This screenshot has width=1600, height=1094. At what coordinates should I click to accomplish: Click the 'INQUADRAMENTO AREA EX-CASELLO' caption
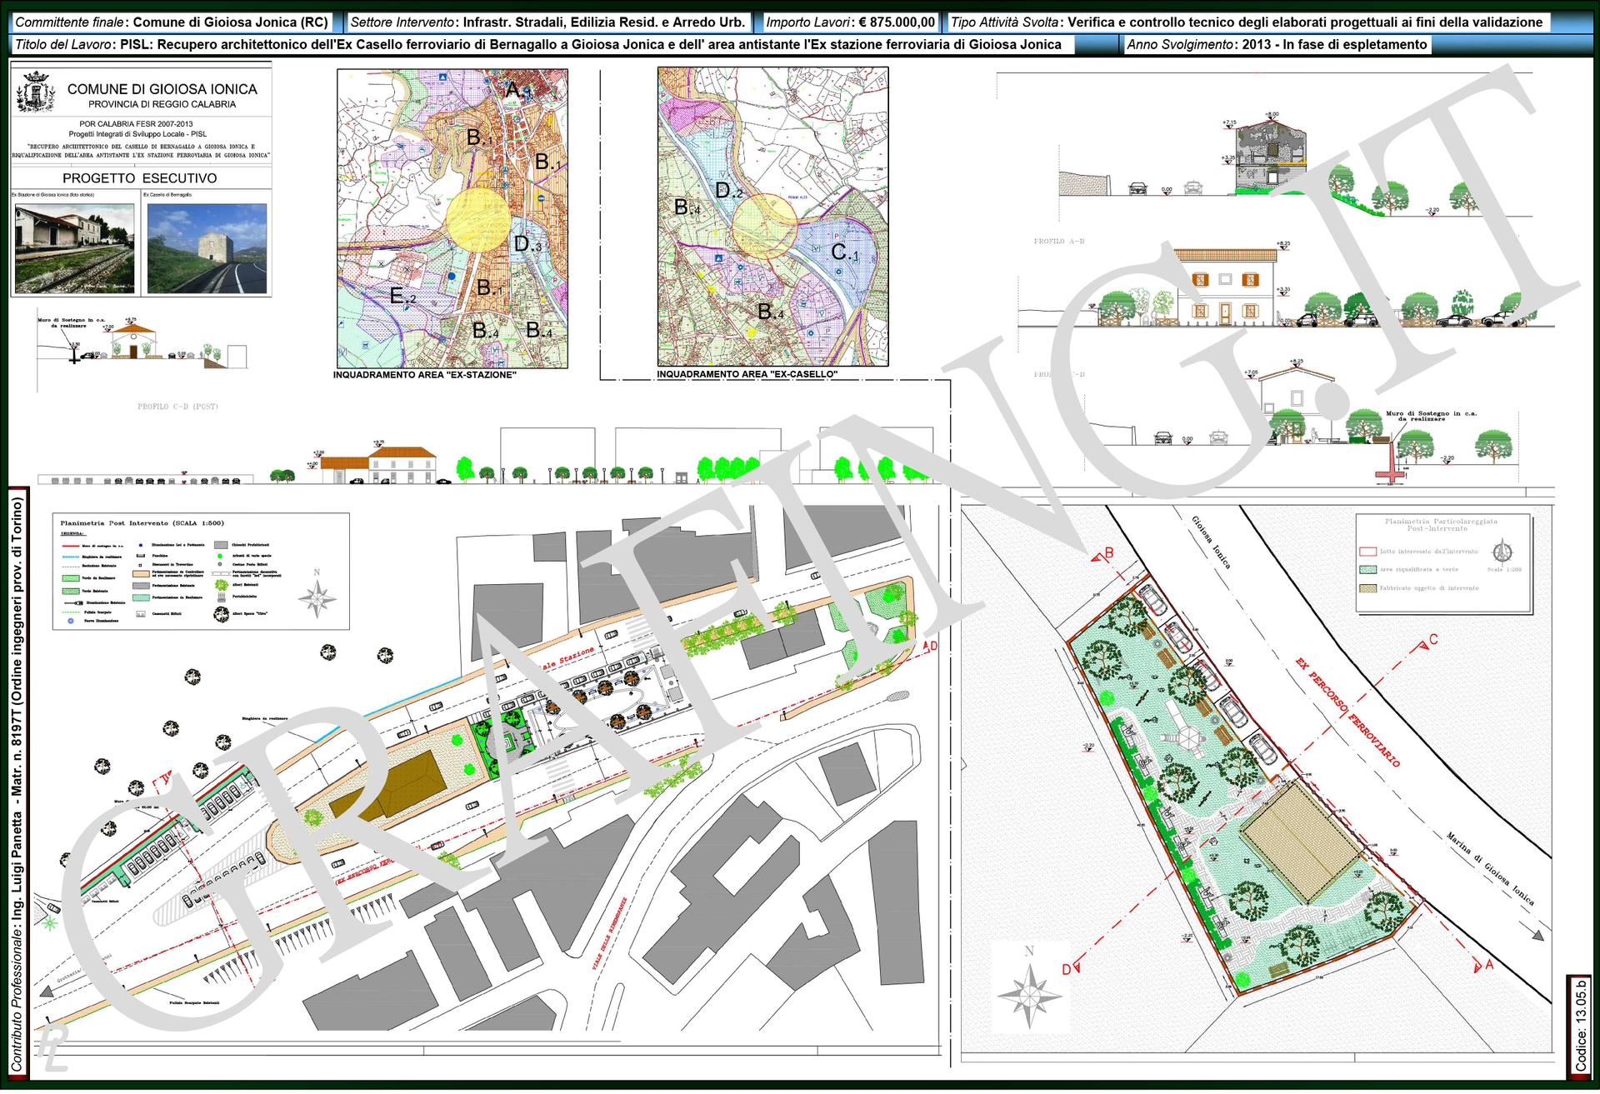(747, 374)
